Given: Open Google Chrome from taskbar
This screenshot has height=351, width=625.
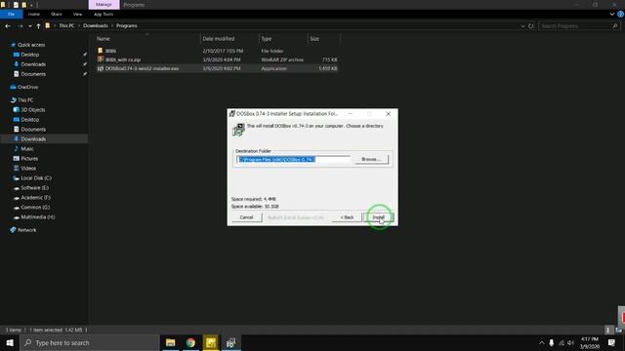Looking at the screenshot, I should pyautogui.click(x=190, y=342).
